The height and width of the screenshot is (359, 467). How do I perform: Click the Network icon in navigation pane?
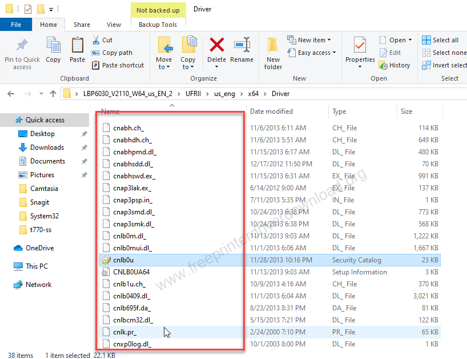point(18,285)
